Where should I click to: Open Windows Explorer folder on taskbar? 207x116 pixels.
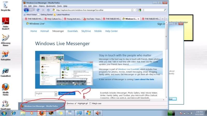[x=23, y=113]
